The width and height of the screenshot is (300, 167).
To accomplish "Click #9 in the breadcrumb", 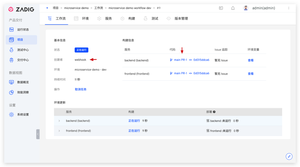I will [159, 8].
